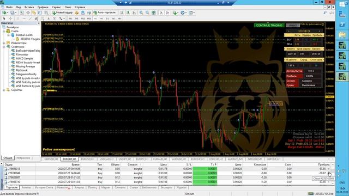Collapse the Советники tree node
This screenshot has width=349, height=196.
click(4, 47)
